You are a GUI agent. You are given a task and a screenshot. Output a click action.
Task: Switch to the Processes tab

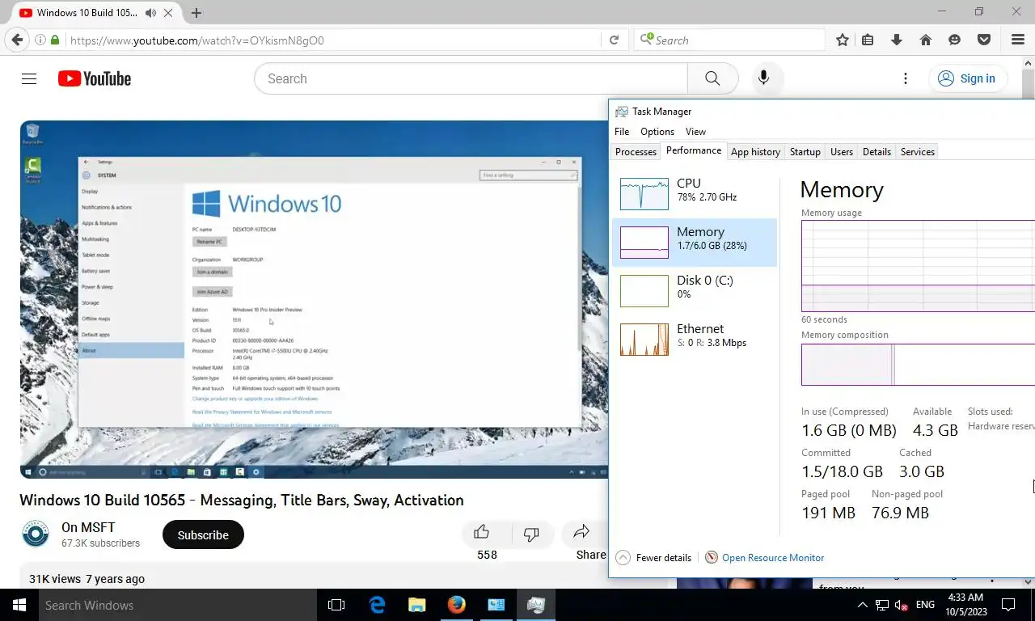(x=636, y=151)
